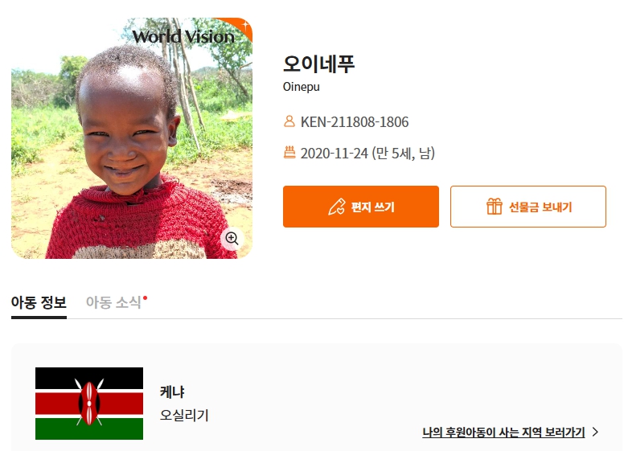Click the chevron arrow after 지역 보러가기
The image size is (624, 451).
click(595, 432)
